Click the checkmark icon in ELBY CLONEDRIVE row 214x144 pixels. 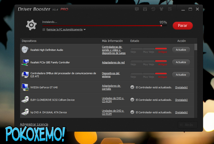pos(132,100)
